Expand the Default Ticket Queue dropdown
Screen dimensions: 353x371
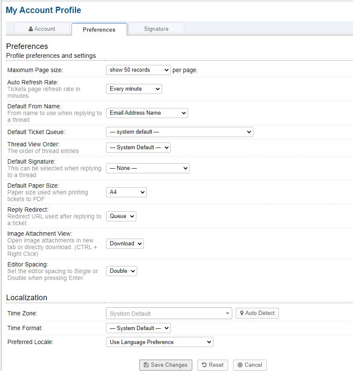coord(179,132)
